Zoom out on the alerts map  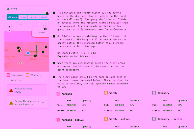[x=9, y=31]
